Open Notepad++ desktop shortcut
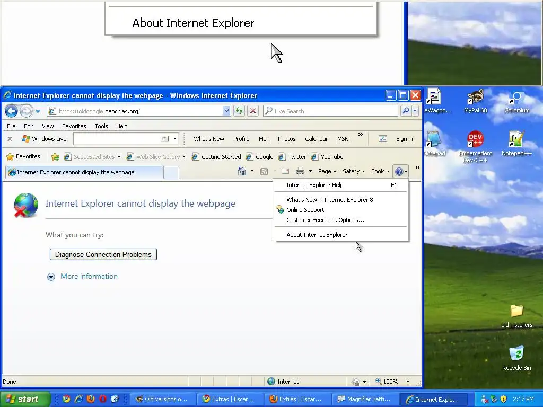The width and height of the screenshot is (543, 407). click(x=516, y=143)
